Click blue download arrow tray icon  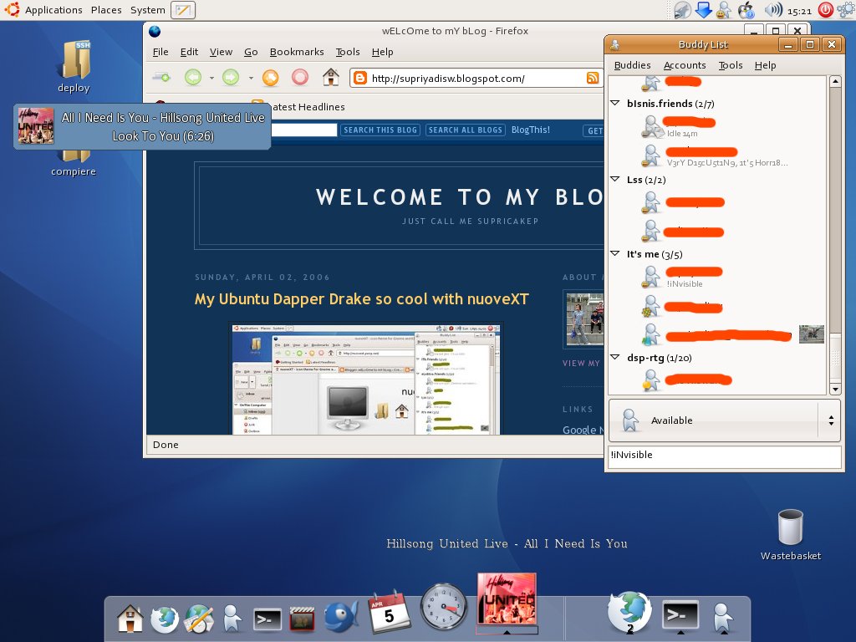[704, 10]
